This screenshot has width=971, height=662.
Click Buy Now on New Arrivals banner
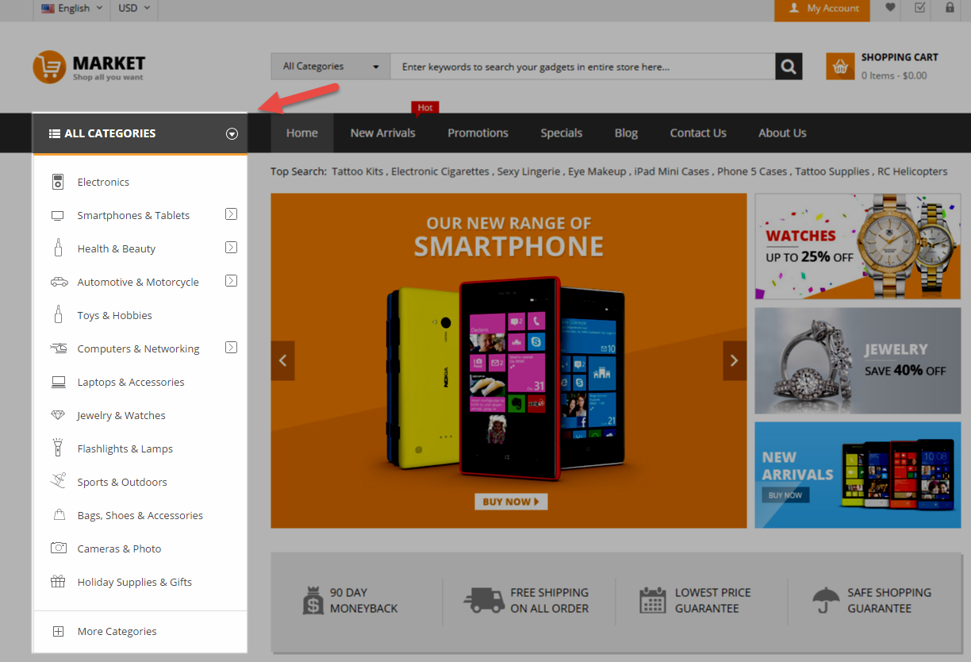(785, 495)
